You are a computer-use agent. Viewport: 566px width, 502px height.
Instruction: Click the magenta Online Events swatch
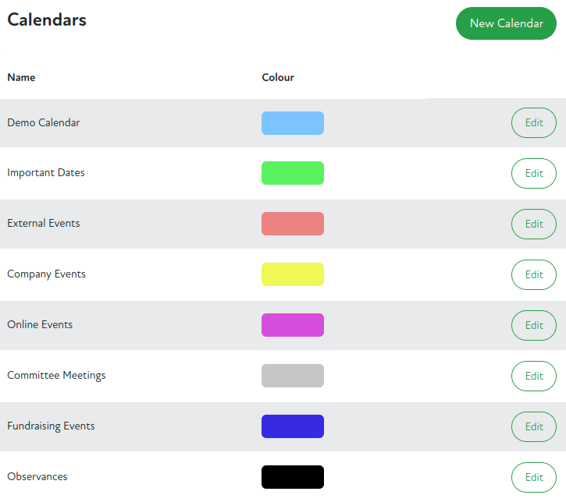292,325
